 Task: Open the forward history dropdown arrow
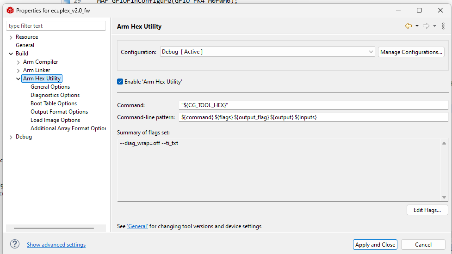434,26
